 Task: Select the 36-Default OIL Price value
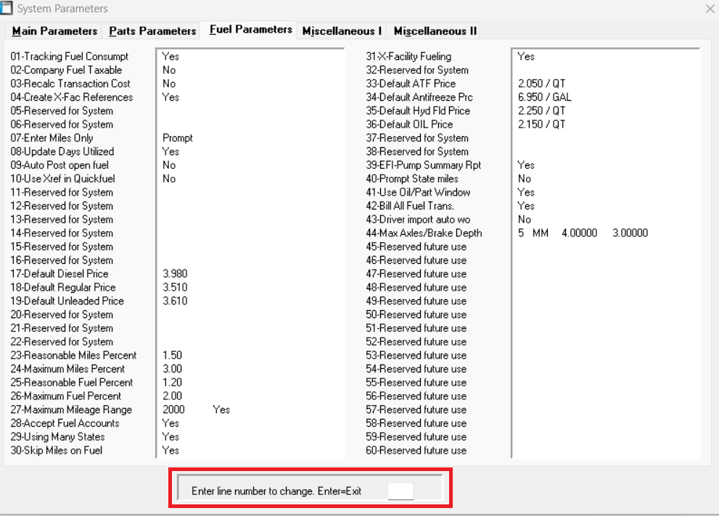[x=541, y=124]
